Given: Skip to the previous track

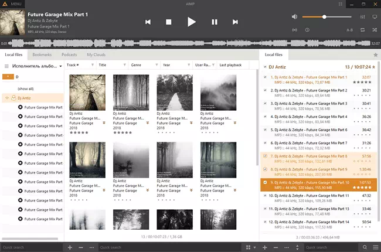Looking at the screenshot, I should (148, 22).
